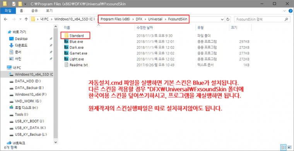
Task: Click the navigation pane scrollbar down arrow
Action: coord(55,142)
